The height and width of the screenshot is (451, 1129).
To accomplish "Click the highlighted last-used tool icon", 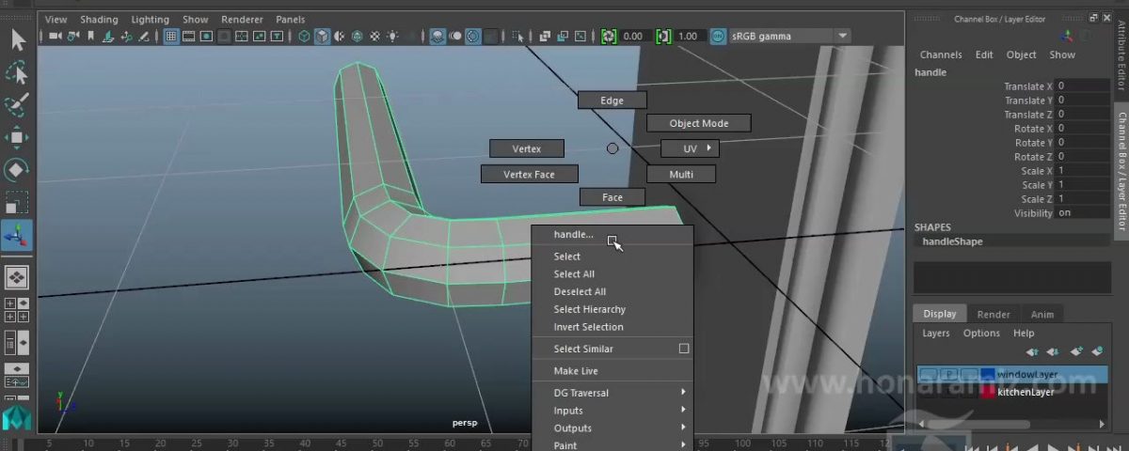I will 17,236.
